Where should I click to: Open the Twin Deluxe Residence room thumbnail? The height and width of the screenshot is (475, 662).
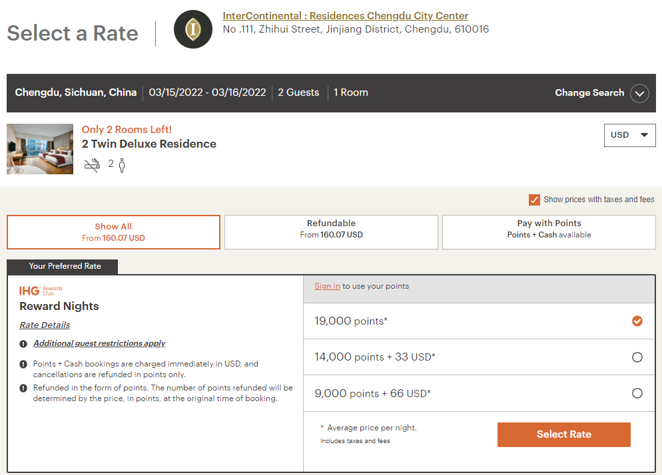(40, 149)
